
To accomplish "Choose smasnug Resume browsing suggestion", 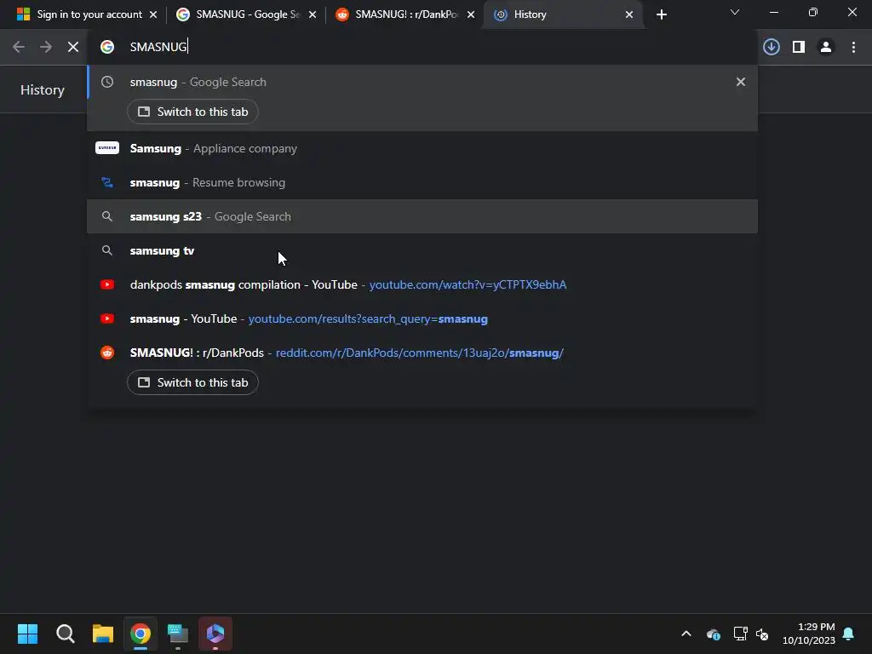I will (x=422, y=182).
